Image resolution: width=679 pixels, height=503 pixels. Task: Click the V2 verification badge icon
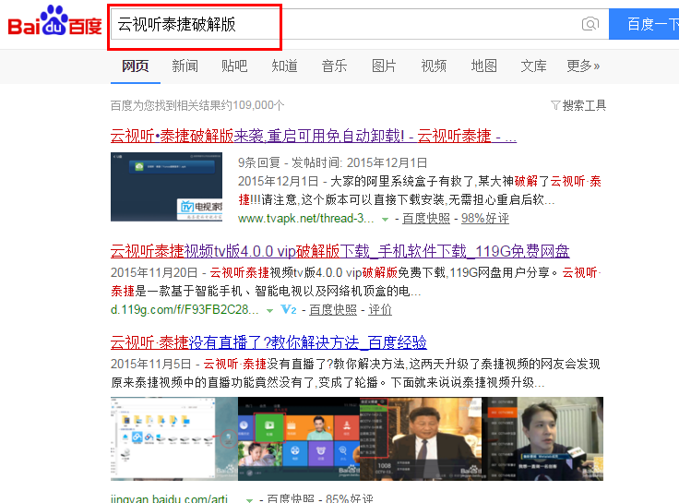click(289, 310)
